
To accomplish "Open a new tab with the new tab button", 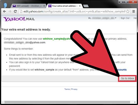I will pos(86,6).
